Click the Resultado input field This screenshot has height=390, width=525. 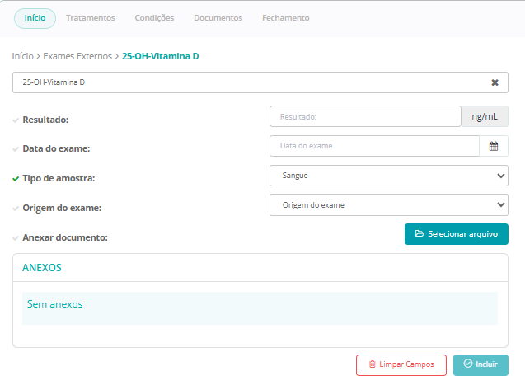pyautogui.click(x=364, y=117)
